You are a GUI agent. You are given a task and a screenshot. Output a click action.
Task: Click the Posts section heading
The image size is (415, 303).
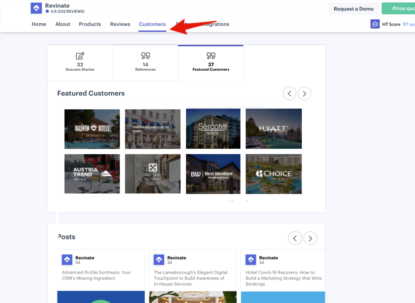click(x=66, y=237)
